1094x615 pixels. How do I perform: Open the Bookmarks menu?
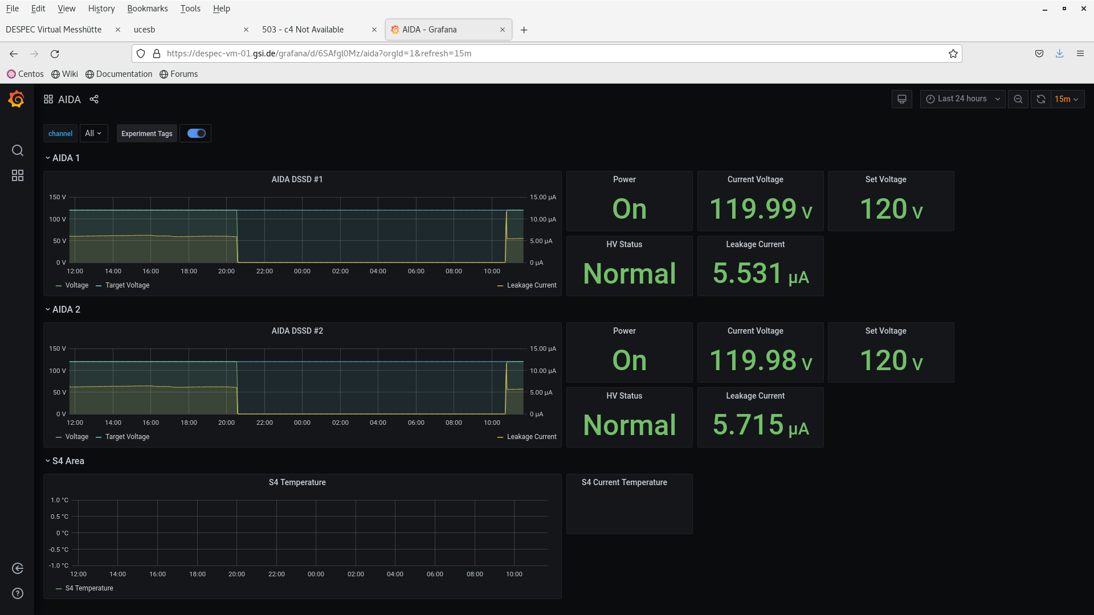[x=147, y=9]
